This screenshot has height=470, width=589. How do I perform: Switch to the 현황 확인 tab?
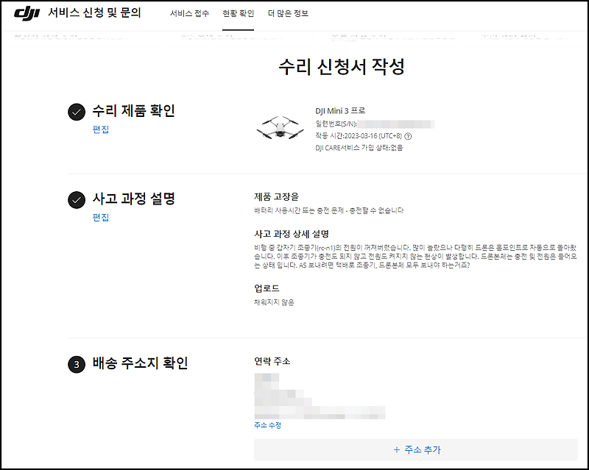(x=238, y=13)
